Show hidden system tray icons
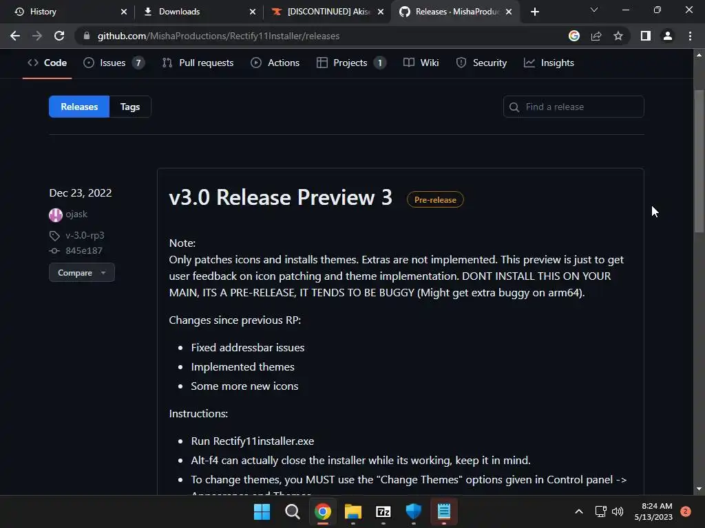The width and height of the screenshot is (705, 528). (x=579, y=511)
